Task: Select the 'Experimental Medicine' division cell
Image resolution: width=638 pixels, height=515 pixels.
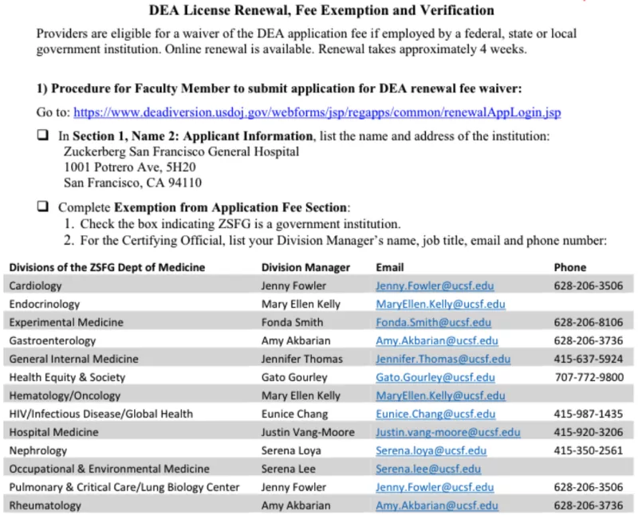Action: pos(66,322)
